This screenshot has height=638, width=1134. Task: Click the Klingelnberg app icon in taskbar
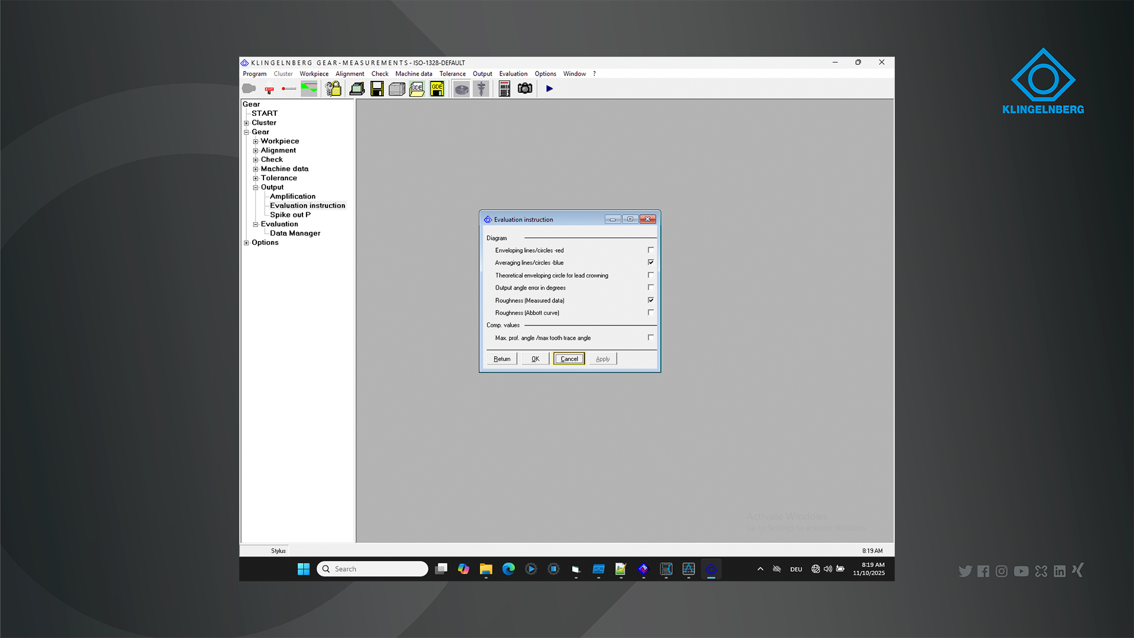point(711,569)
